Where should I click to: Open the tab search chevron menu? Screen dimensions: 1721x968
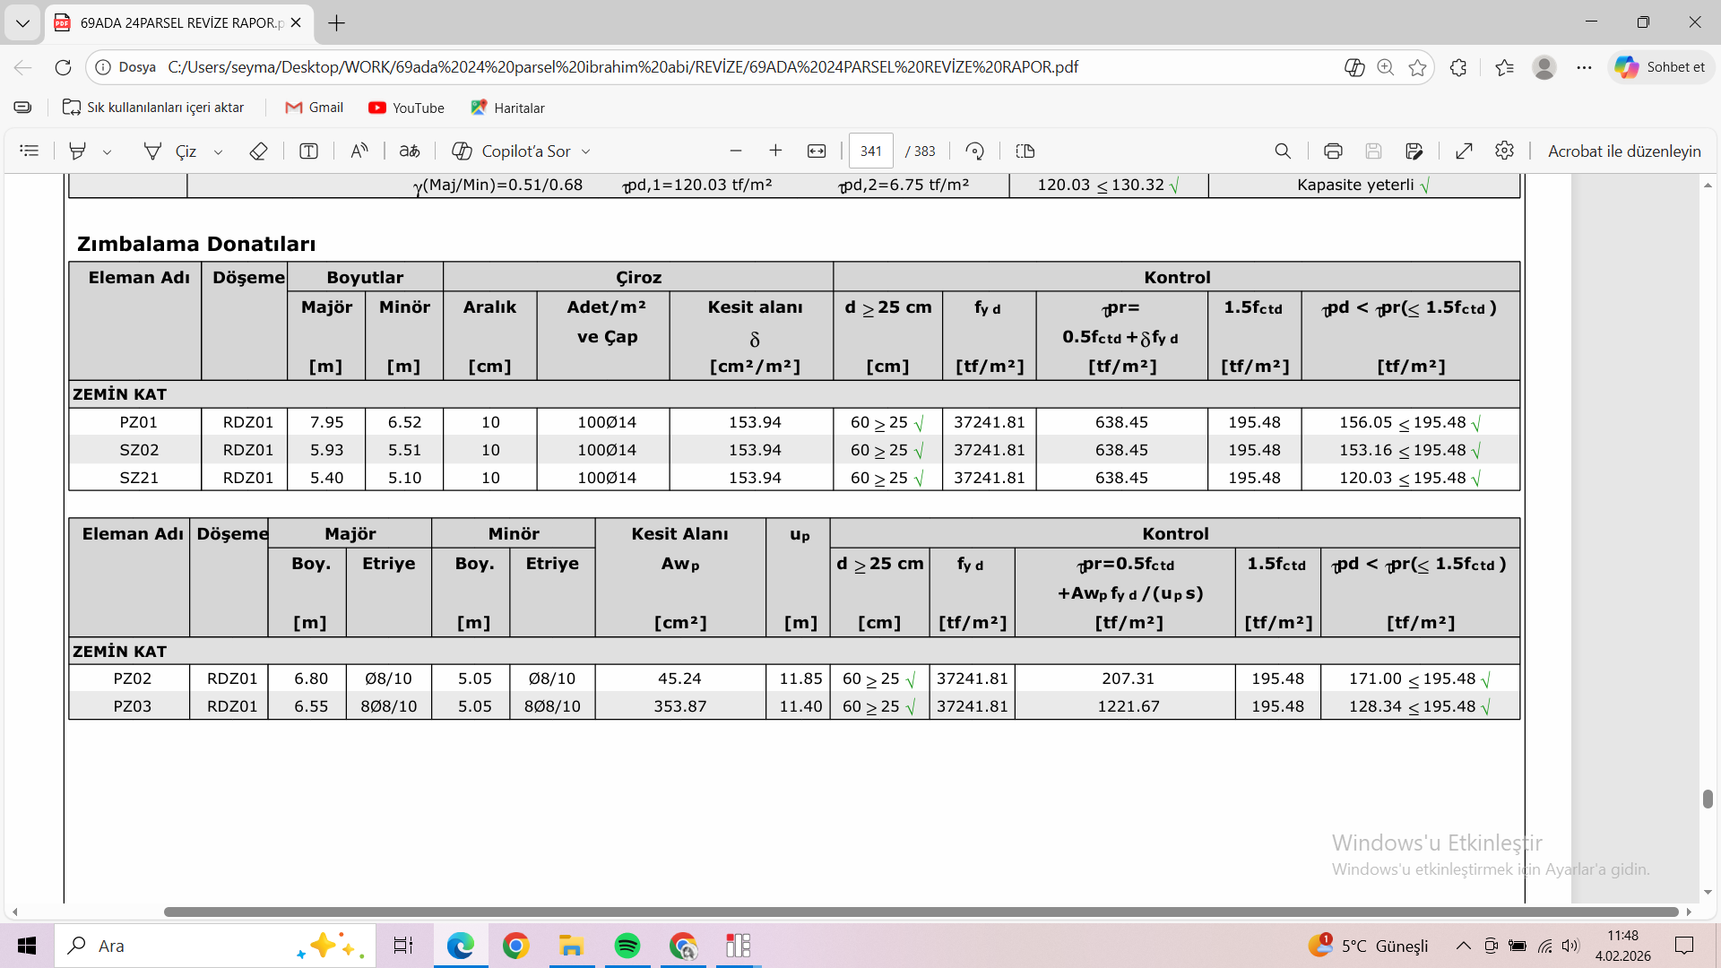pyautogui.click(x=22, y=23)
